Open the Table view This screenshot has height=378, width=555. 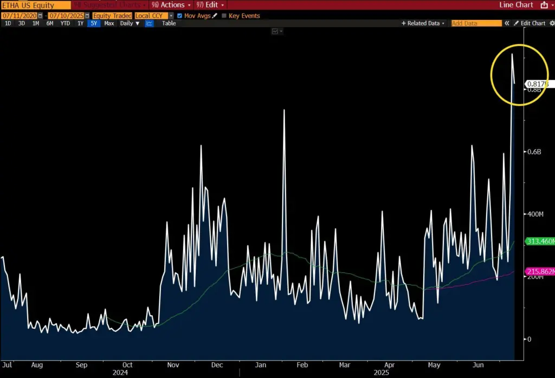tap(168, 23)
